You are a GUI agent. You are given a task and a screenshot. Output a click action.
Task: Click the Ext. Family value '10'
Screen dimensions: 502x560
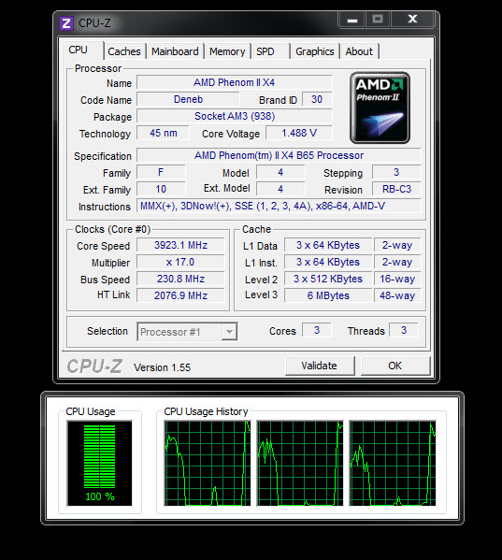161,189
